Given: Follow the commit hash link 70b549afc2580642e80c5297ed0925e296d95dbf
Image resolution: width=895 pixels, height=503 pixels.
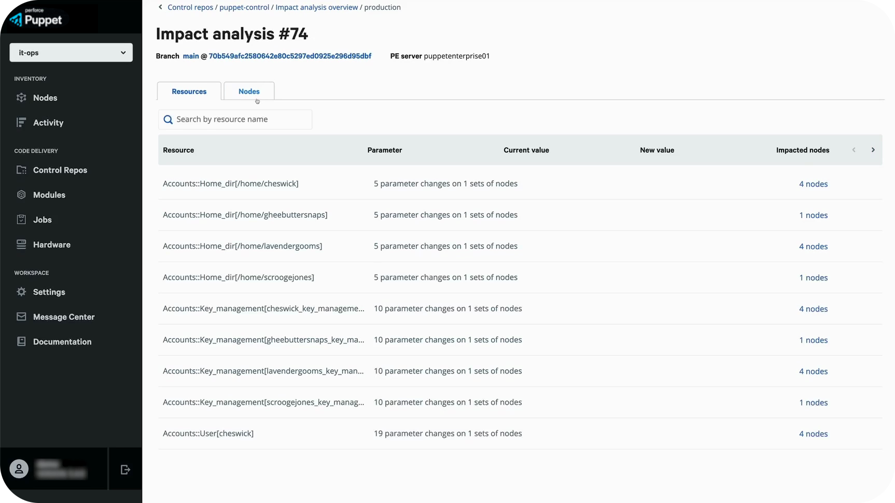Looking at the screenshot, I should pyautogui.click(x=290, y=56).
